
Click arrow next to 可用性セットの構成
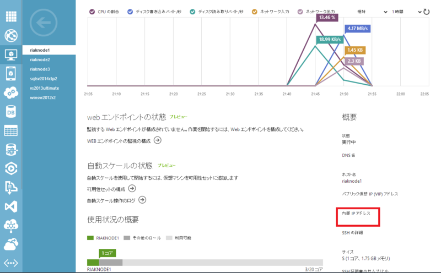click(x=132, y=188)
